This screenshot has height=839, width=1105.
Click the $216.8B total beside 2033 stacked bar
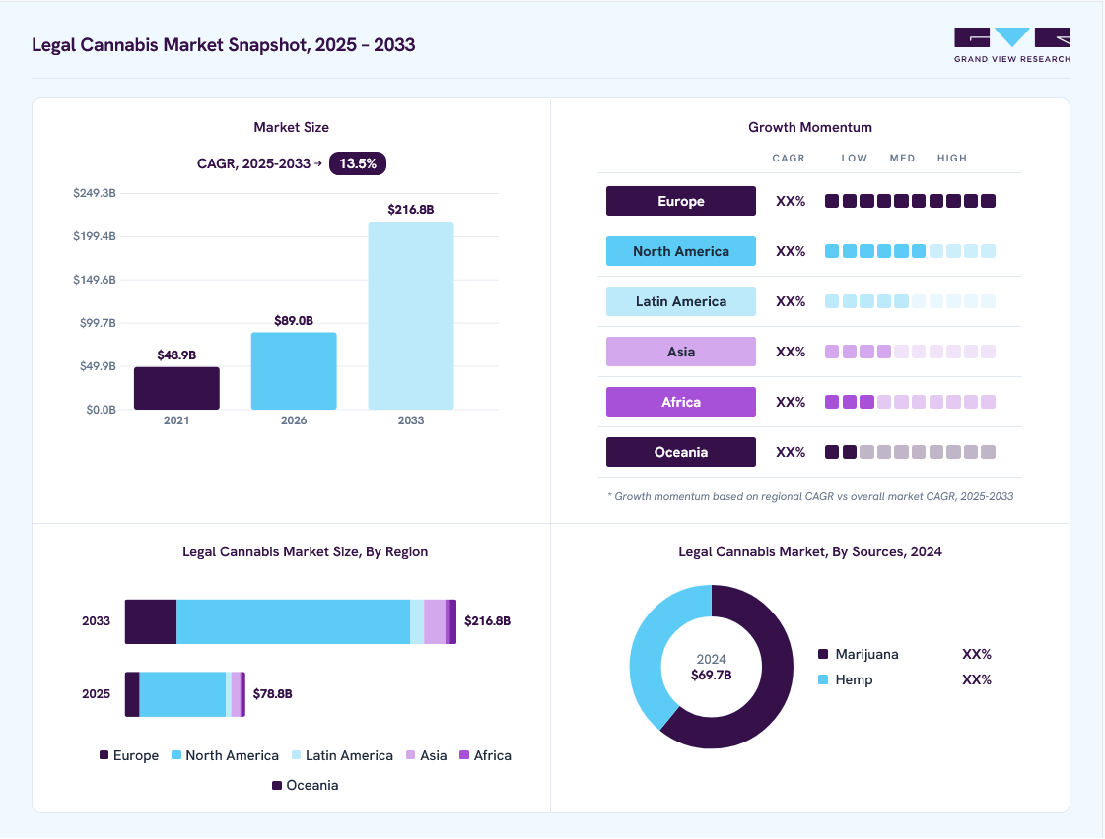[x=487, y=620]
